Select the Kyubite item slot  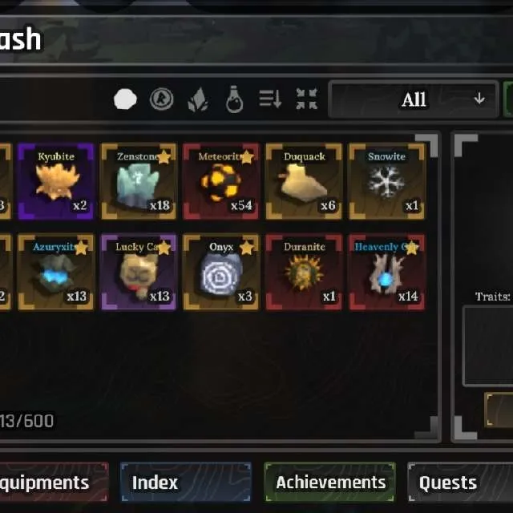coord(56,181)
